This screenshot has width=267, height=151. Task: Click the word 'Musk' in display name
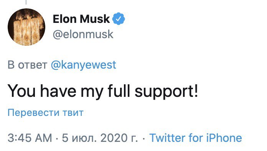(95, 19)
